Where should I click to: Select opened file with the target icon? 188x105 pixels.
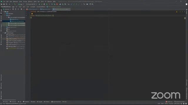click(13, 9)
